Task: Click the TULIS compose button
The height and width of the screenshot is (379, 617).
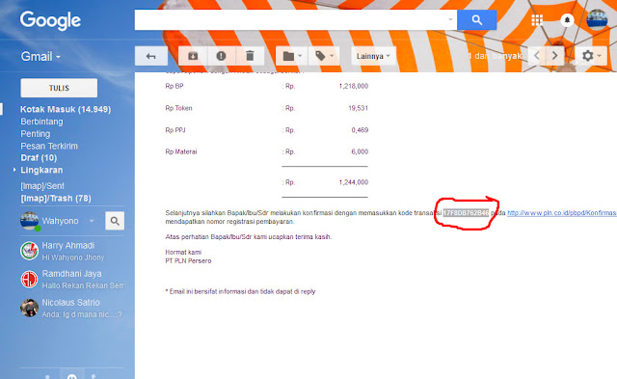Action: tap(59, 88)
